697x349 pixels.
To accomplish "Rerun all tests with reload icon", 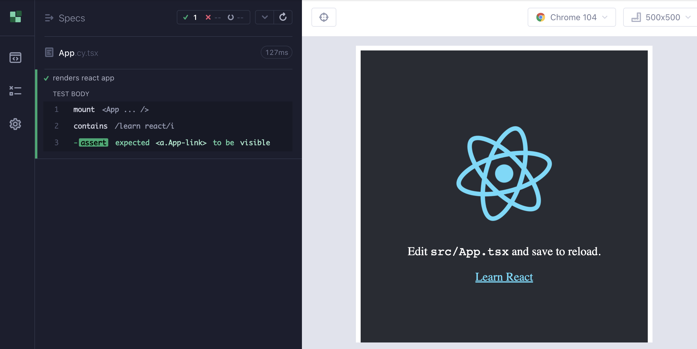I will (x=283, y=17).
